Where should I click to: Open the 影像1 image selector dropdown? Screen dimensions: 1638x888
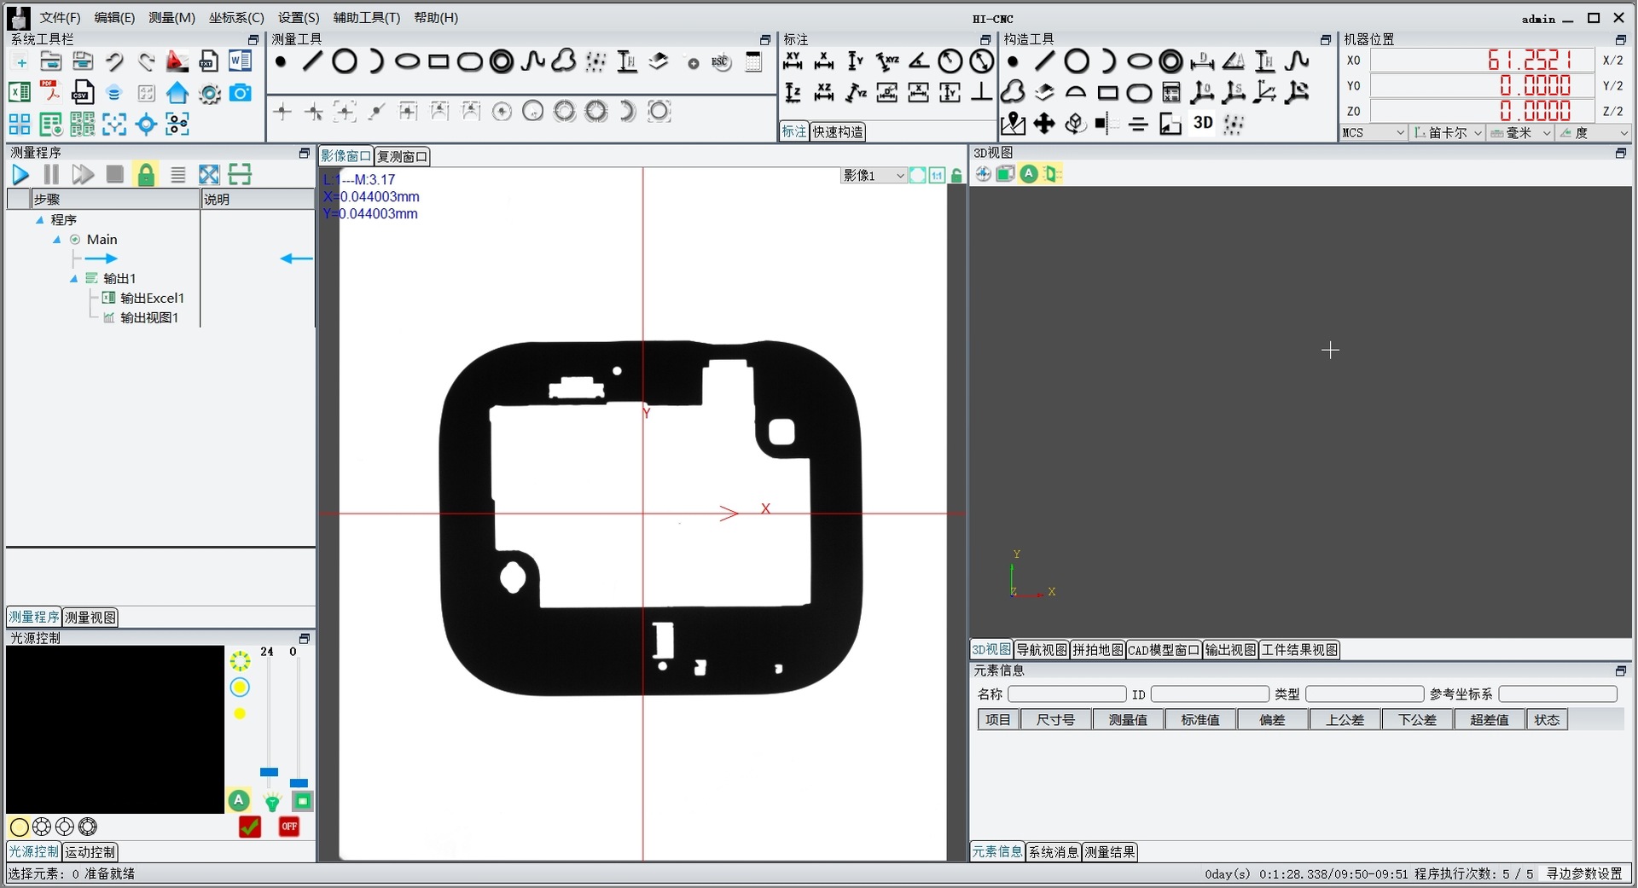[x=874, y=176]
